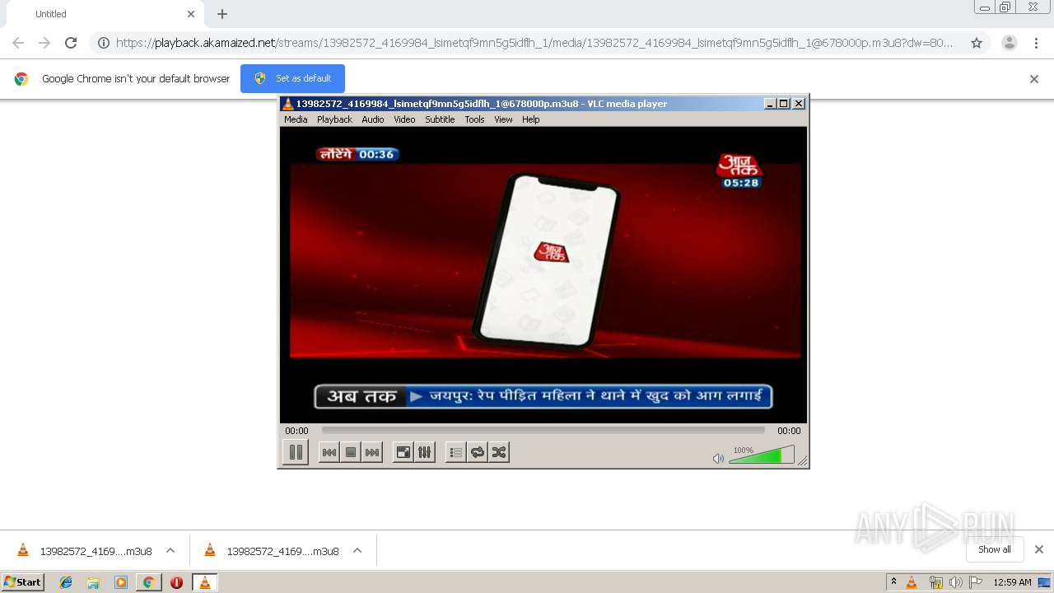
Task: Open the Audio menu in VLC
Action: (x=373, y=119)
